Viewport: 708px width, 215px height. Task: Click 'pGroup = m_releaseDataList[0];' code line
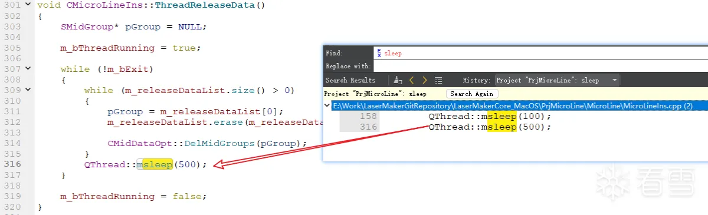click(195, 112)
